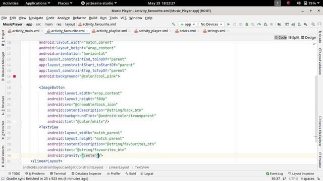Viewport: 323px width, 181px height.
Task: Toggle the Project tool window
Action: tap(3, 38)
